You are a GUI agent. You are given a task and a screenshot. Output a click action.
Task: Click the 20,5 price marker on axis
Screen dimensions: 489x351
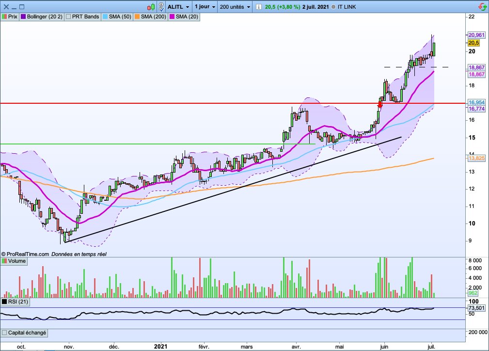pyautogui.click(x=473, y=43)
